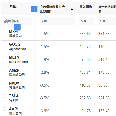Sort by the 盤前價格 column header
The height and width of the screenshot is (116, 116).
[86, 7]
